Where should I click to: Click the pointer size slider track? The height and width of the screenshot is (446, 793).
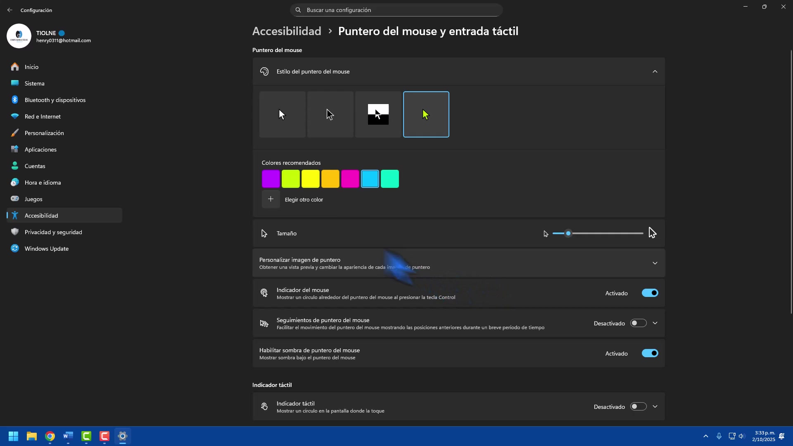point(598,233)
